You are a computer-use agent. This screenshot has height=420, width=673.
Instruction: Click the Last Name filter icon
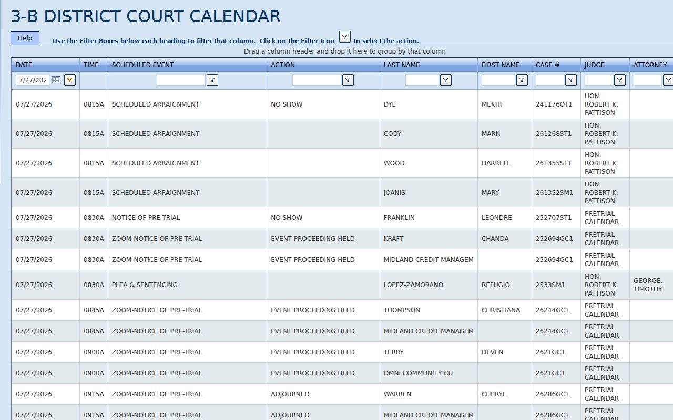(x=445, y=80)
